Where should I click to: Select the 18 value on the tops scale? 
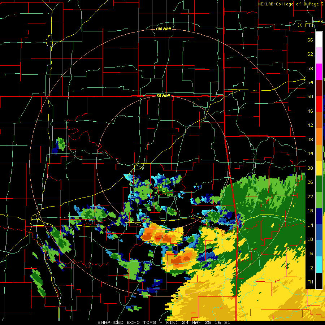(x=310, y=211)
